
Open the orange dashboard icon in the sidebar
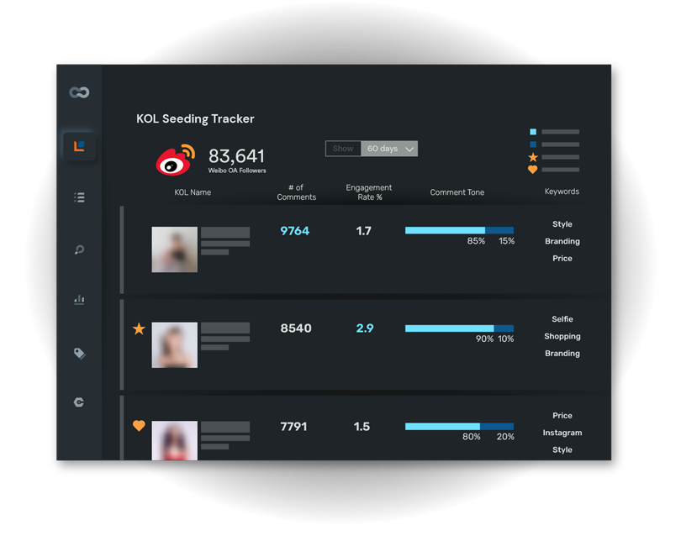tap(79, 146)
